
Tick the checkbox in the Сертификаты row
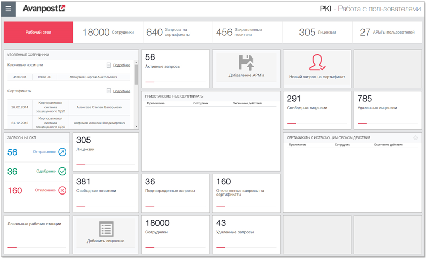pos(109,91)
